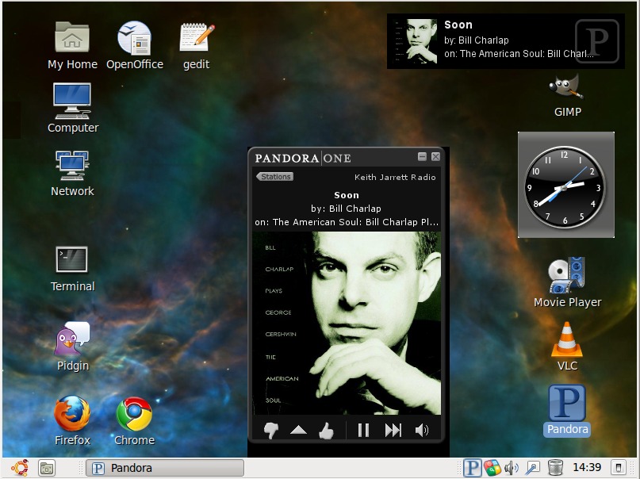
Task: Open the volume control in Pandora player
Action: 422,430
